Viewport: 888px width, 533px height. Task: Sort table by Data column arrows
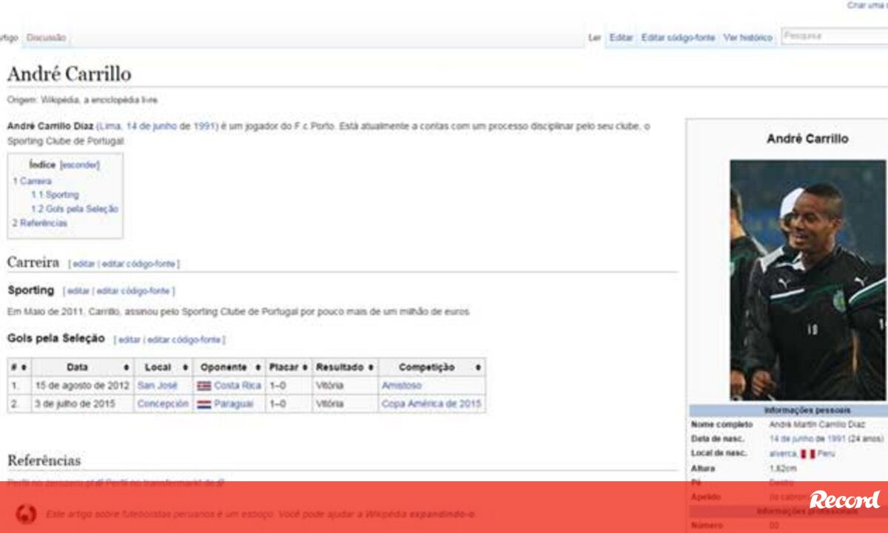coord(127,367)
